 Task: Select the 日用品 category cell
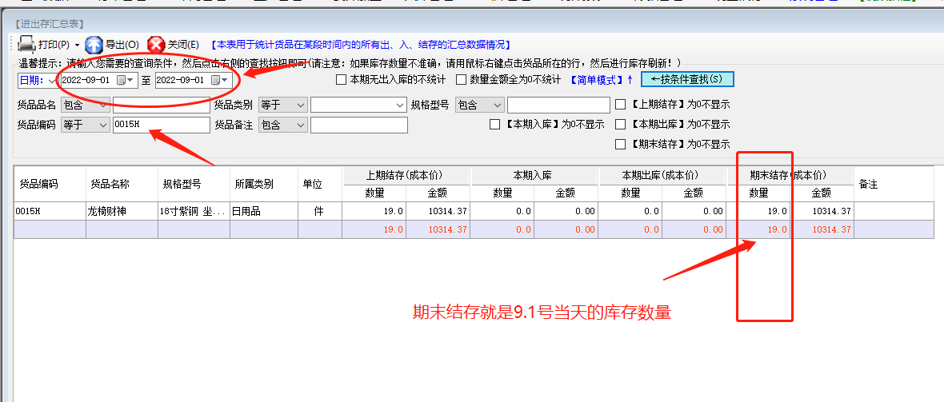264,211
